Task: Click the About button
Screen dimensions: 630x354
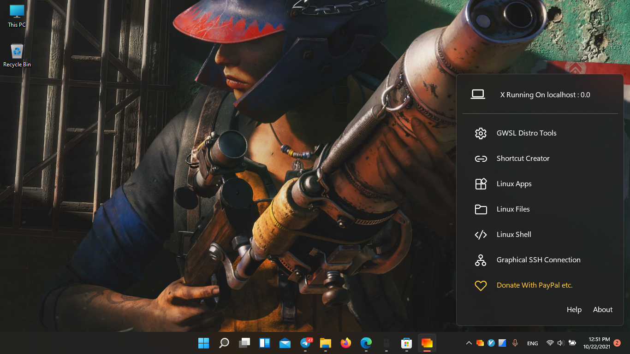Action: [603, 310]
